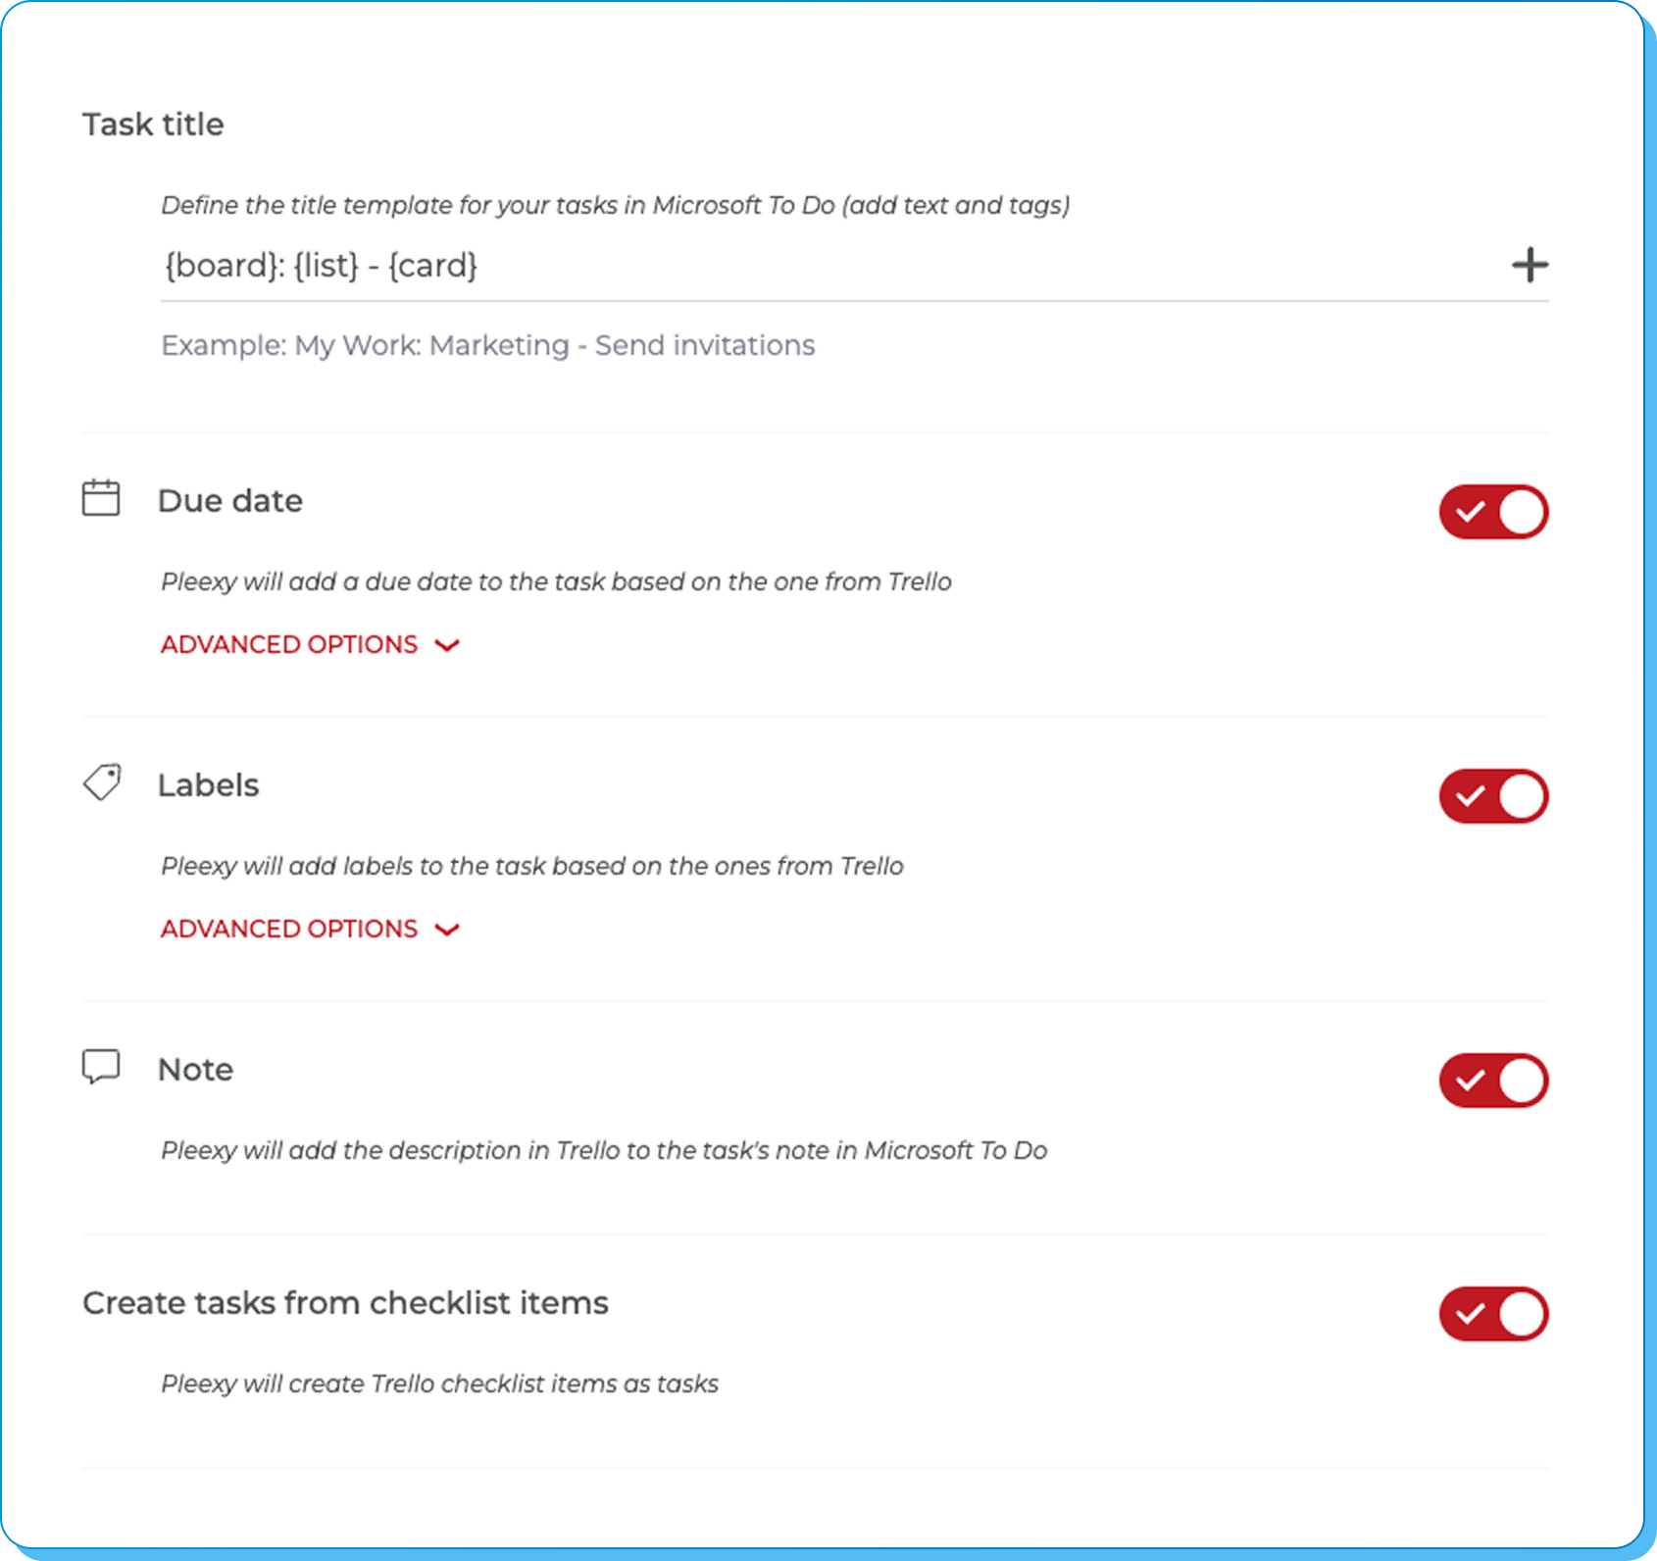The width and height of the screenshot is (1657, 1561).
Task: Turn off the Labels toggle
Action: pyautogui.click(x=1493, y=796)
